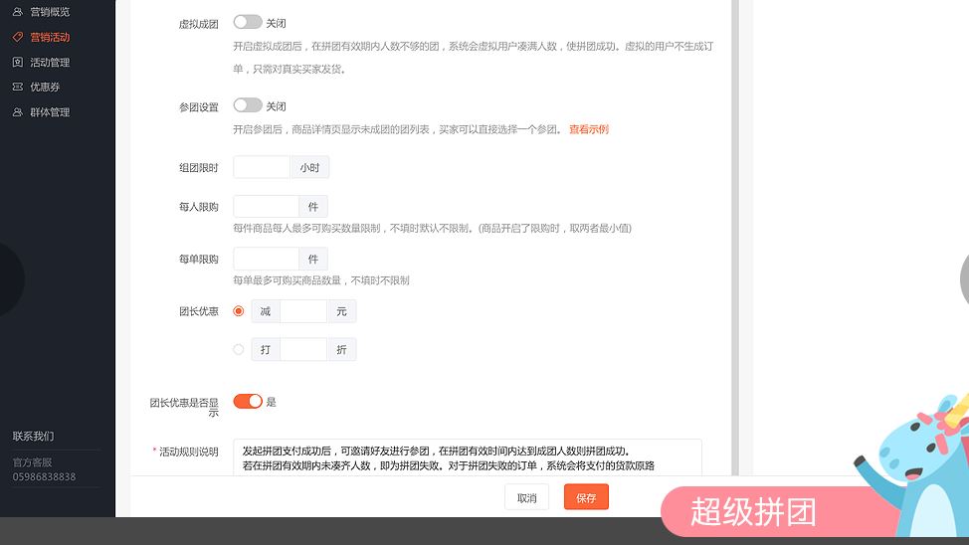Screen dimensions: 969x545
Task: Select the 打 折 discount radio button
Action: [239, 349]
